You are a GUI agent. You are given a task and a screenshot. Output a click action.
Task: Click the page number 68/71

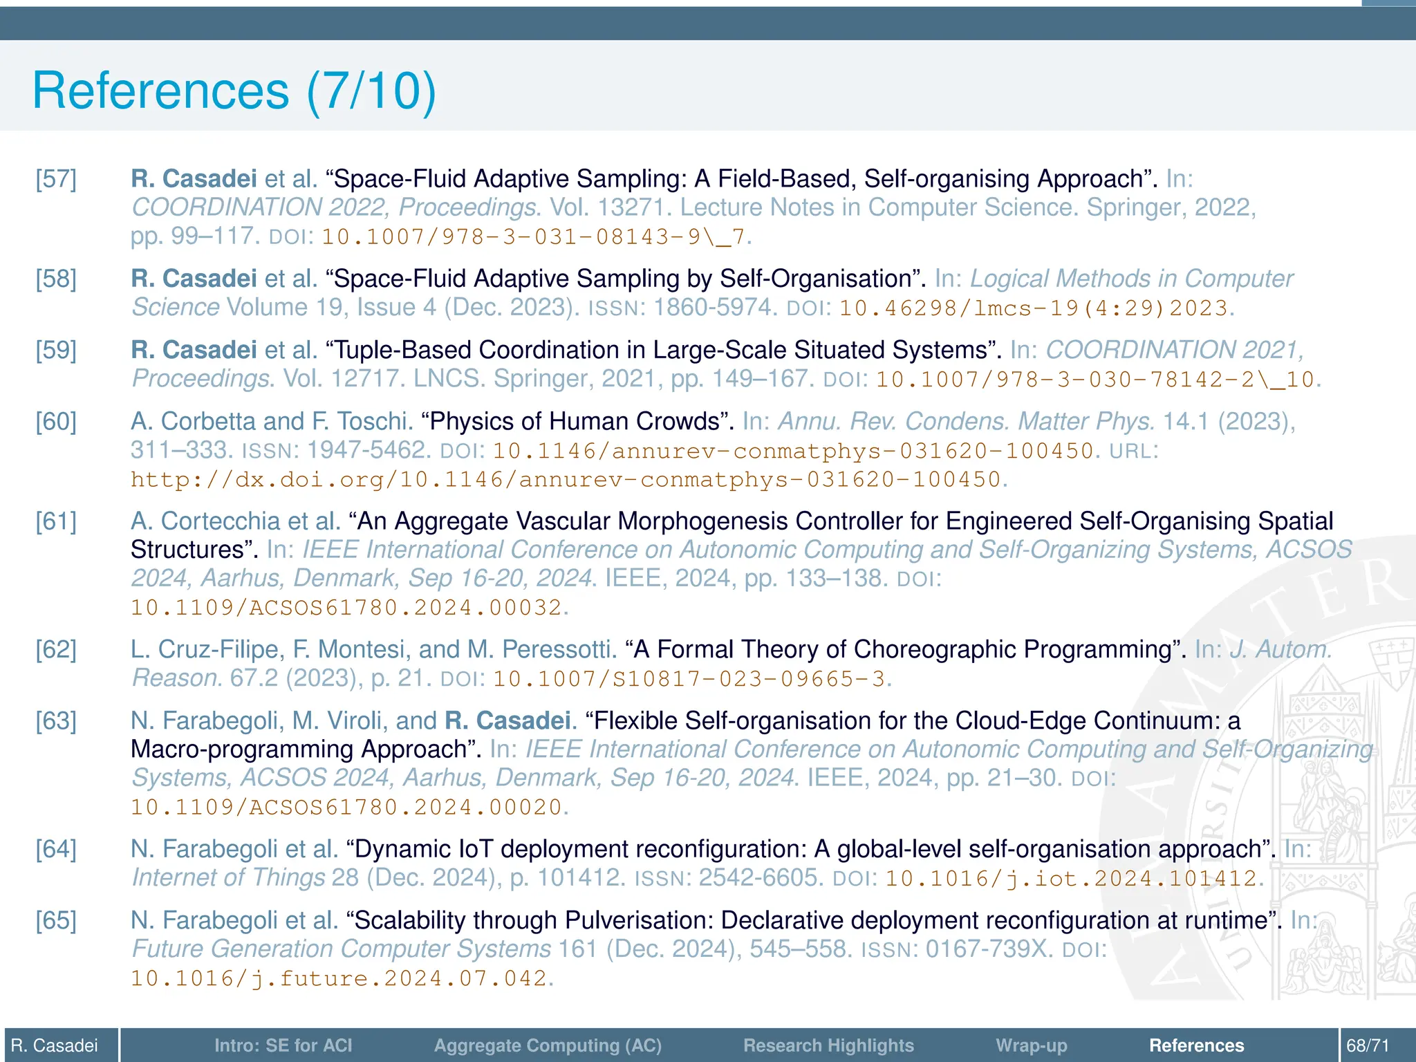click(1368, 1045)
